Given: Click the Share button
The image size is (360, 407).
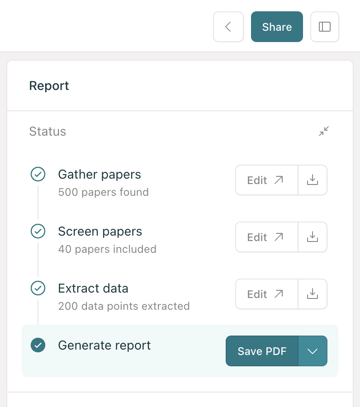Looking at the screenshot, I should coord(277,27).
